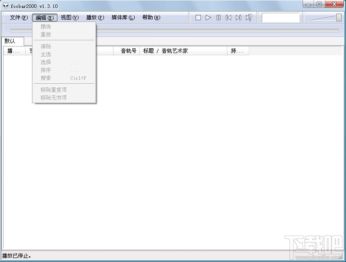Image resolution: width=346 pixels, height=262 pixels.
Task: Click the truncated 持... column header
Action: coord(238,51)
